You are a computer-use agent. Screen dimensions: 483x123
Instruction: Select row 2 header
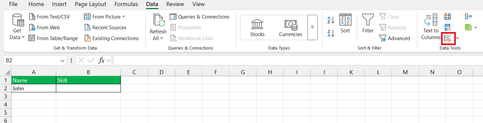pos(6,88)
